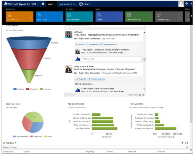Open the Dashboards item in the top nav bar
193x154 pixels.
click(65, 4)
